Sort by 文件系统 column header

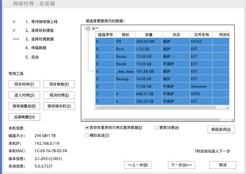(x=201, y=35)
